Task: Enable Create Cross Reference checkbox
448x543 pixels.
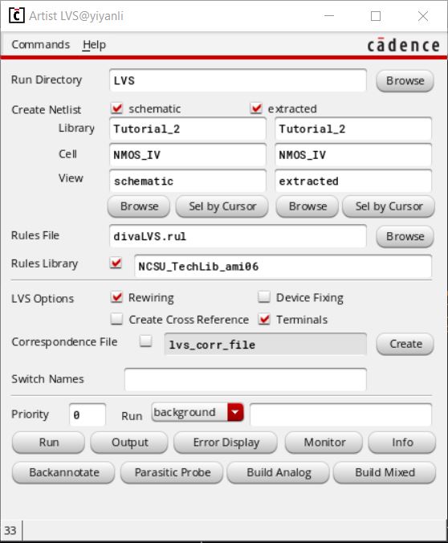Action: click(x=116, y=319)
